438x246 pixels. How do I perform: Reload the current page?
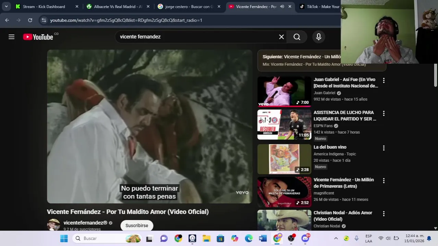pyautogui.click(x=30, y=20)
